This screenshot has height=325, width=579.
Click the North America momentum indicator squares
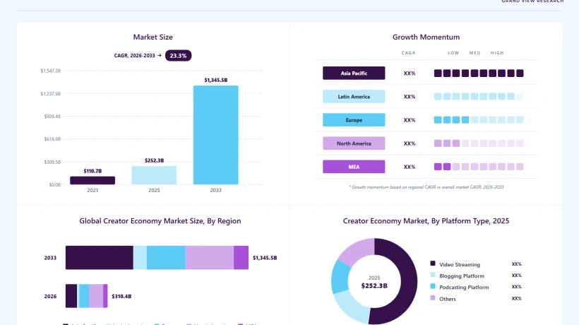click(x=479, y=143)
